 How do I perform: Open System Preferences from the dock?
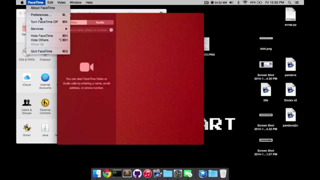pyautogui.click(x=178, y=173)
